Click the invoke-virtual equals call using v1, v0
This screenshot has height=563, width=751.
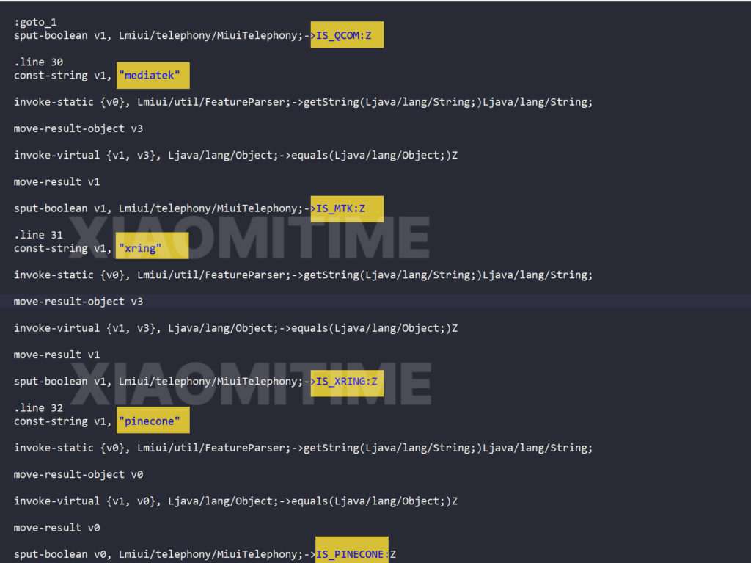(235, 501)
